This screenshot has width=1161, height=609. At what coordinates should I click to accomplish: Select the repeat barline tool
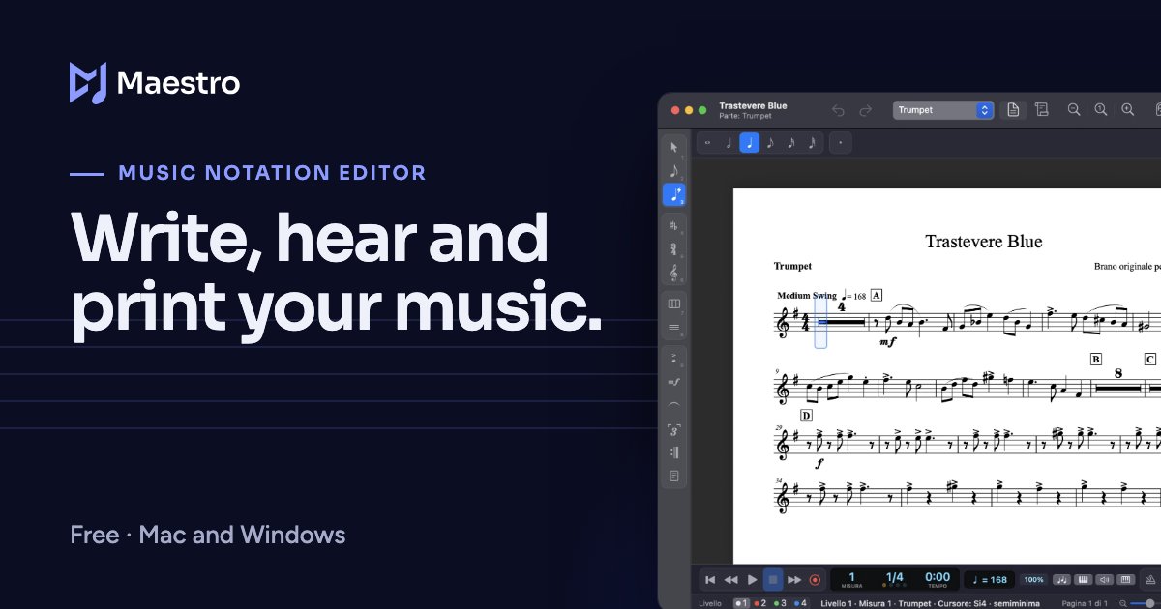coord(674,452)
